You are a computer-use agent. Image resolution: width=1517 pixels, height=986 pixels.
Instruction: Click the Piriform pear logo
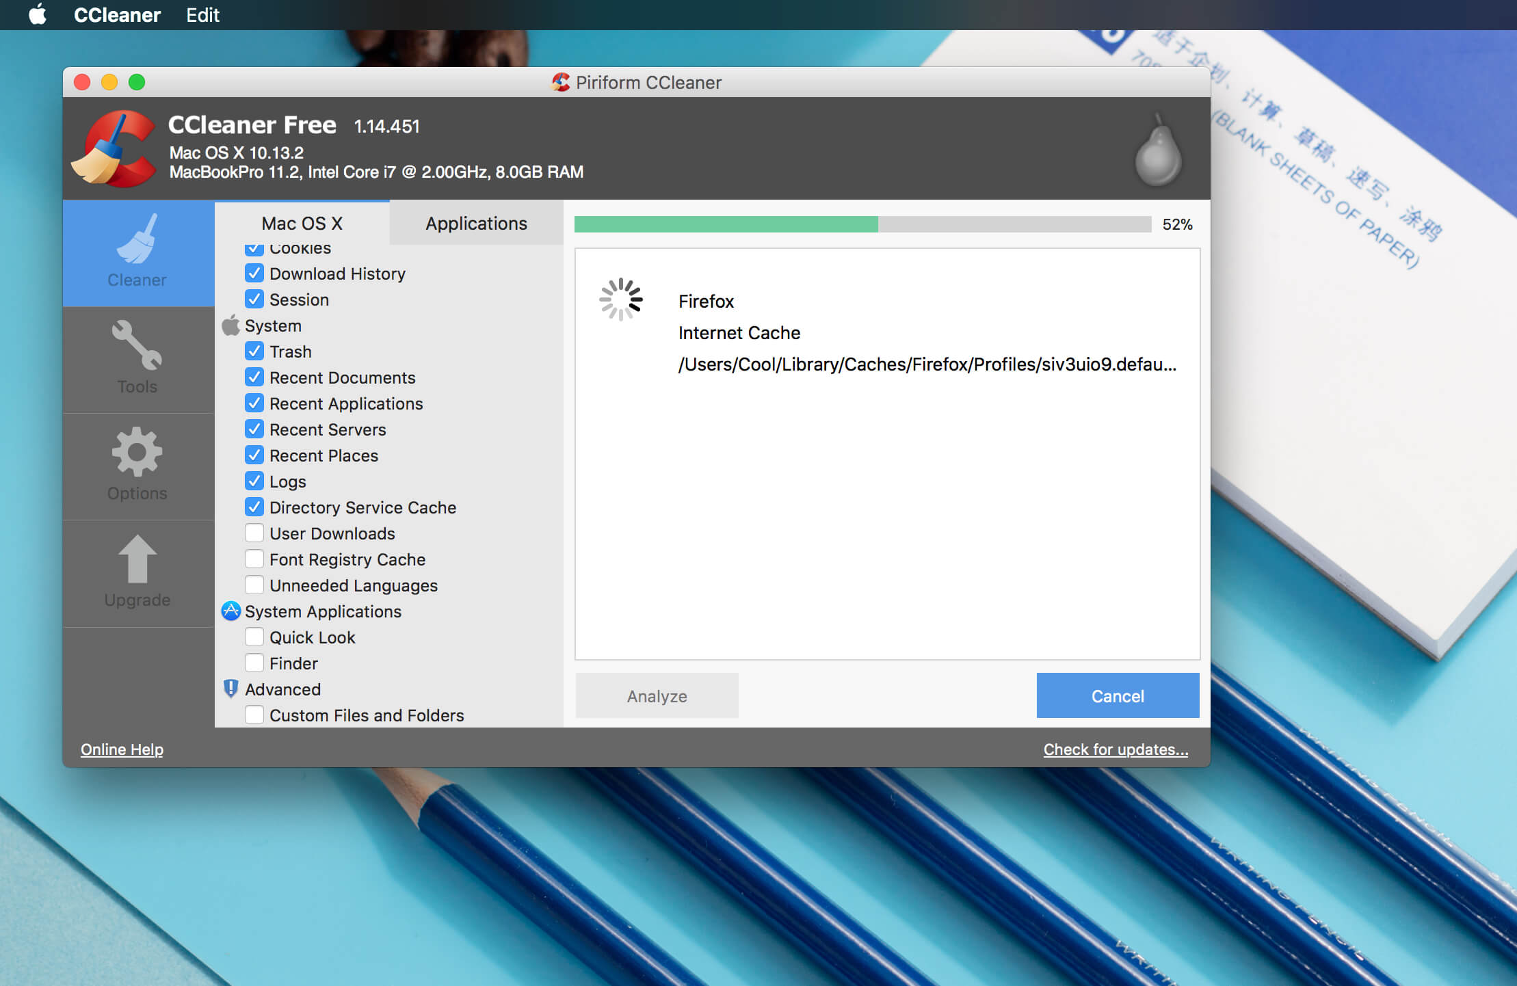1158,150
